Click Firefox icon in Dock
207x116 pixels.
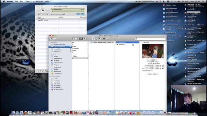tap(26, 113)
